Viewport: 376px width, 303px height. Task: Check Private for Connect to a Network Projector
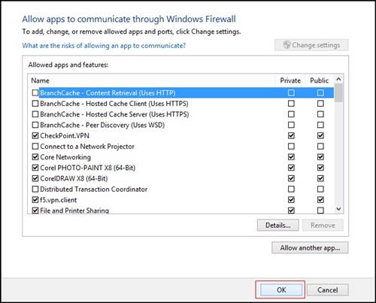(x=291, y=146)
